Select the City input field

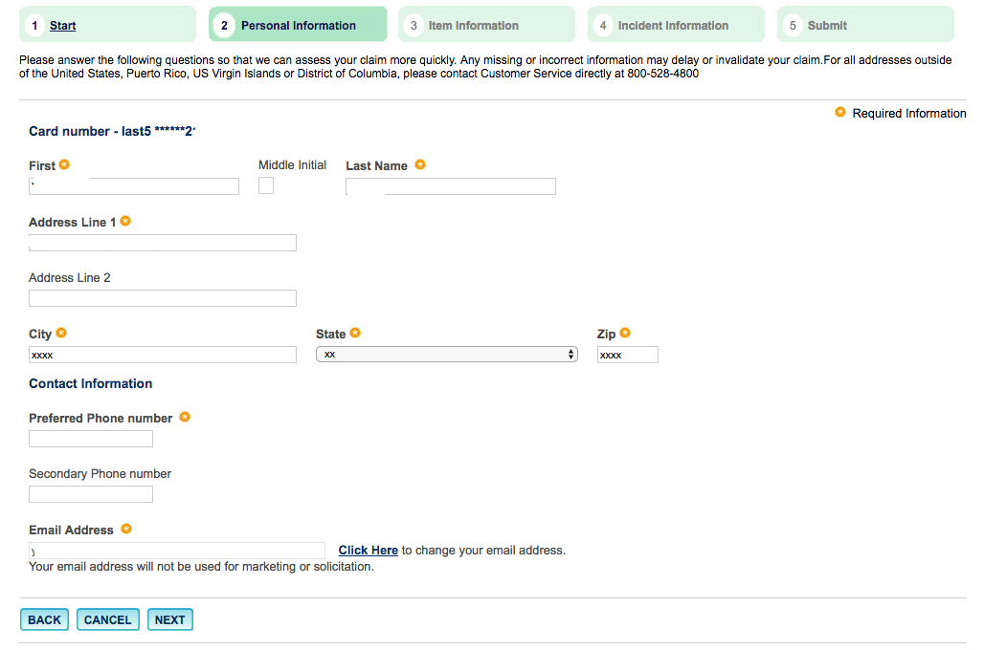(x=163, y=355)
